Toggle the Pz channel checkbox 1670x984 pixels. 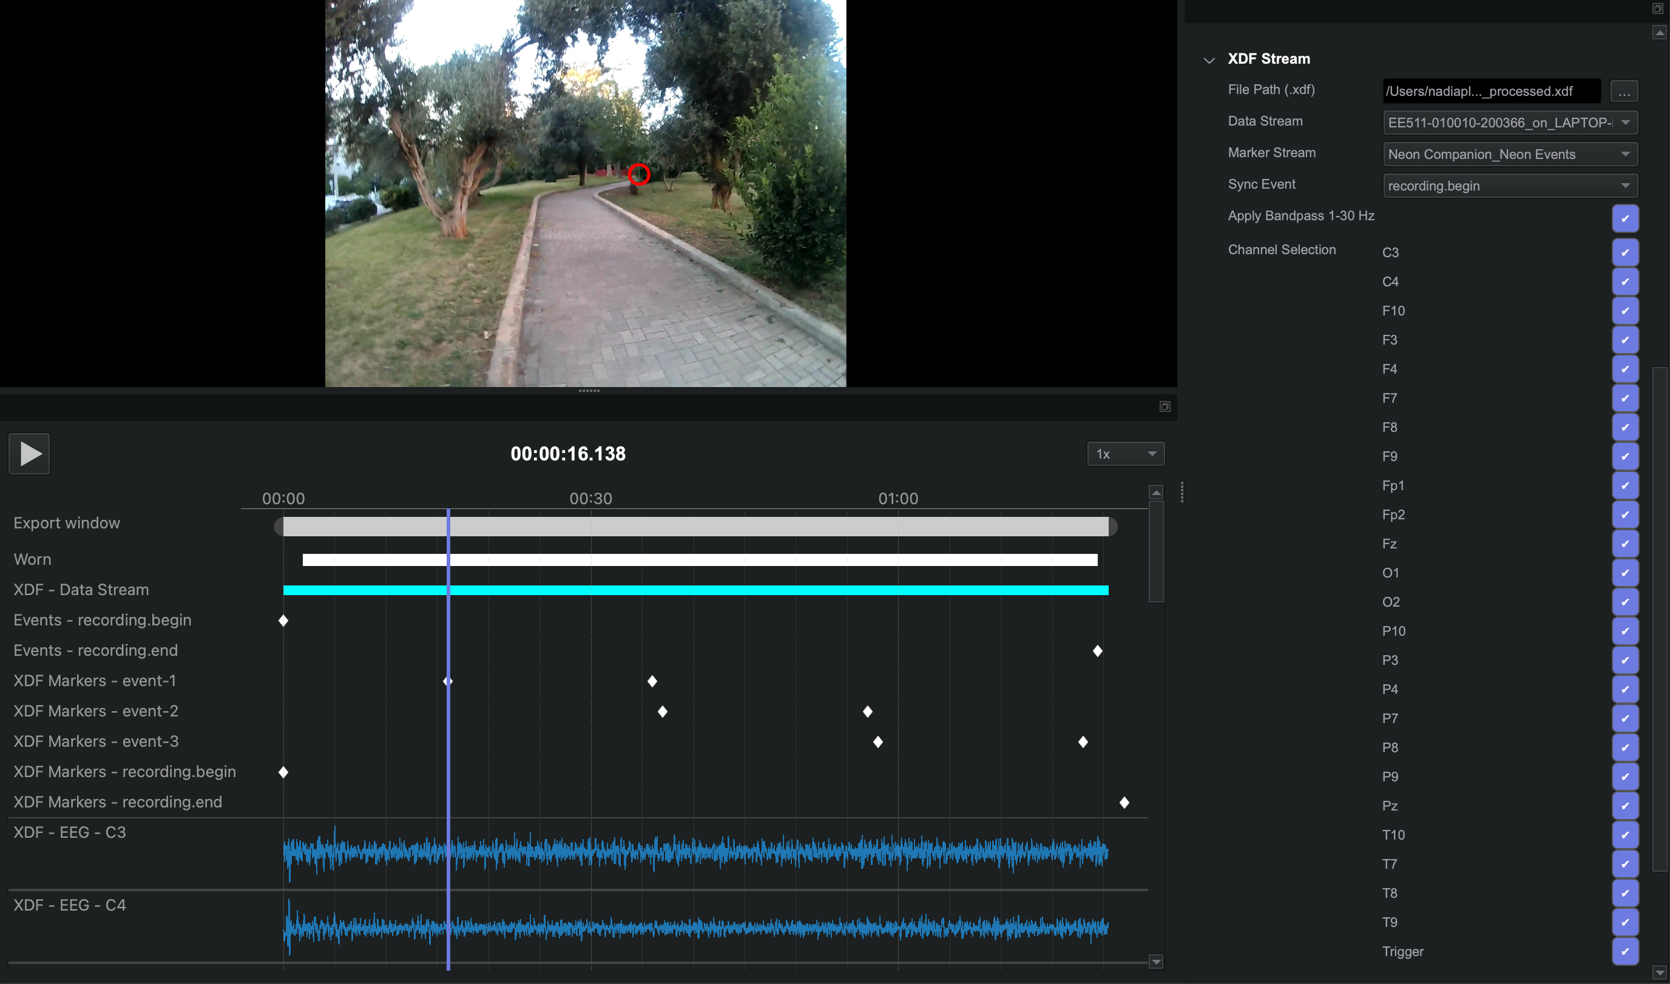1625,806
